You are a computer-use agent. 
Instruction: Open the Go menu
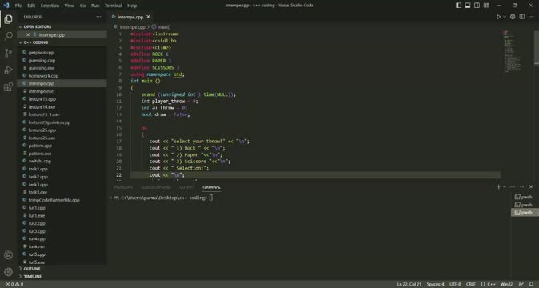click(83, 6)
